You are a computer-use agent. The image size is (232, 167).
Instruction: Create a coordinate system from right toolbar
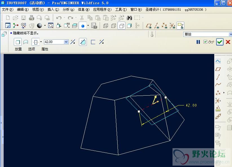pos(218,101)
